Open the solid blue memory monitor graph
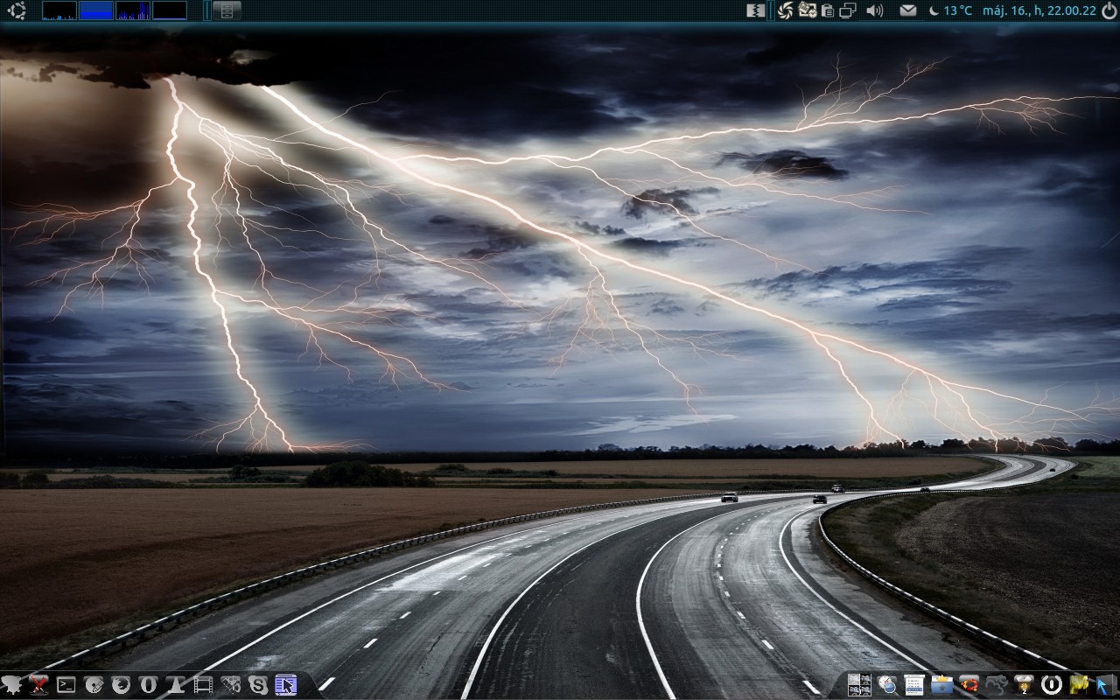 click(x=96, y=10)
